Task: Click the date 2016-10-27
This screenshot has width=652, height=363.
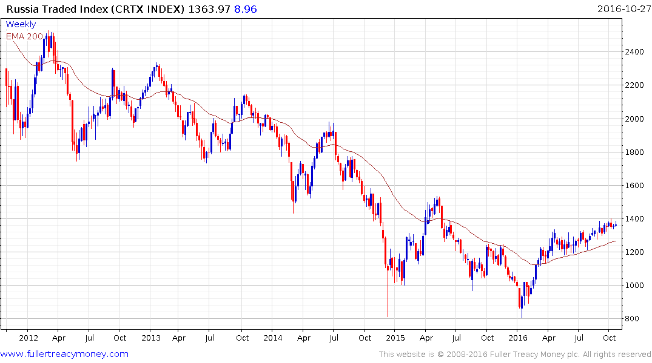Action: (623, 9)
